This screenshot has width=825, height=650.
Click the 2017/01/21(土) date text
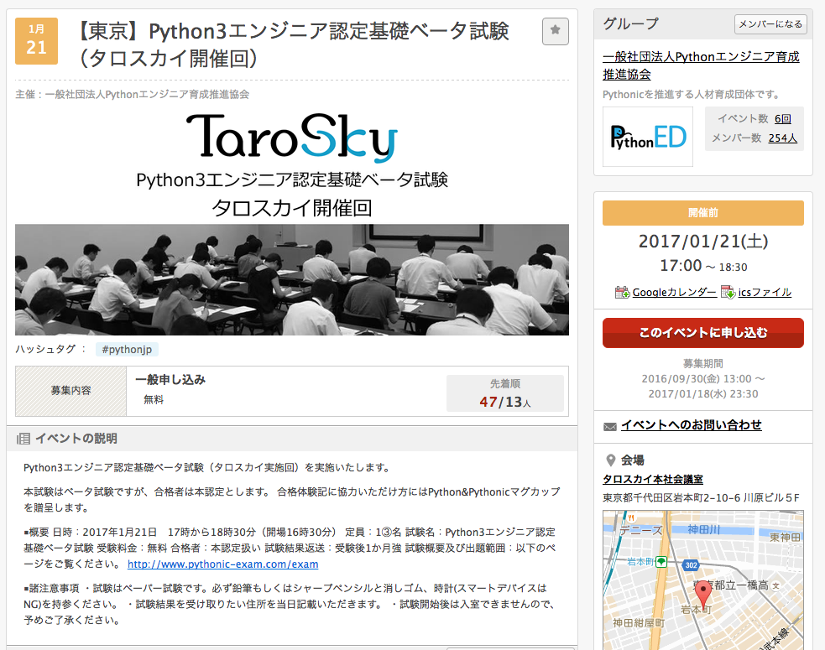pyautogui.click(x=703, y=242)
